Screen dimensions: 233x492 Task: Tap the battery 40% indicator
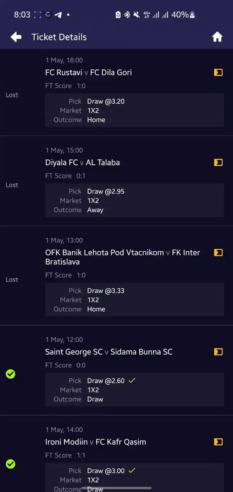coord(183,15)
